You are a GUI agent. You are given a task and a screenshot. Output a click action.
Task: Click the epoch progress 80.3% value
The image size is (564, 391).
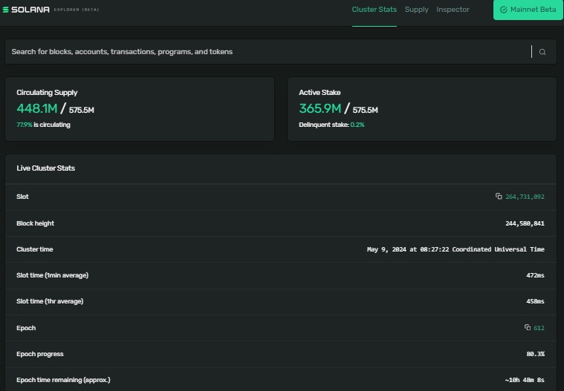pos(535,354)
